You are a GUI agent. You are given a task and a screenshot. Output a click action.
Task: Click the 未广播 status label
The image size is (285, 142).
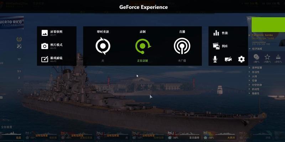pyautogui.click(x=182, y=61)
